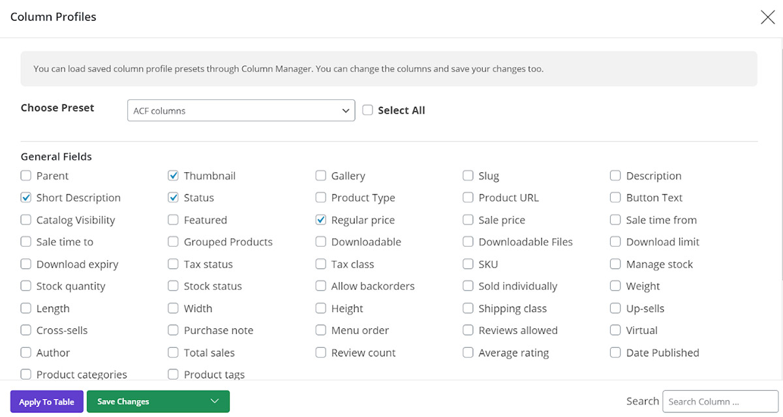Untick the Regular price checkbox
The width and height of the screenshot is (783, 417).
pyautogui.click(x=320, y=220)
